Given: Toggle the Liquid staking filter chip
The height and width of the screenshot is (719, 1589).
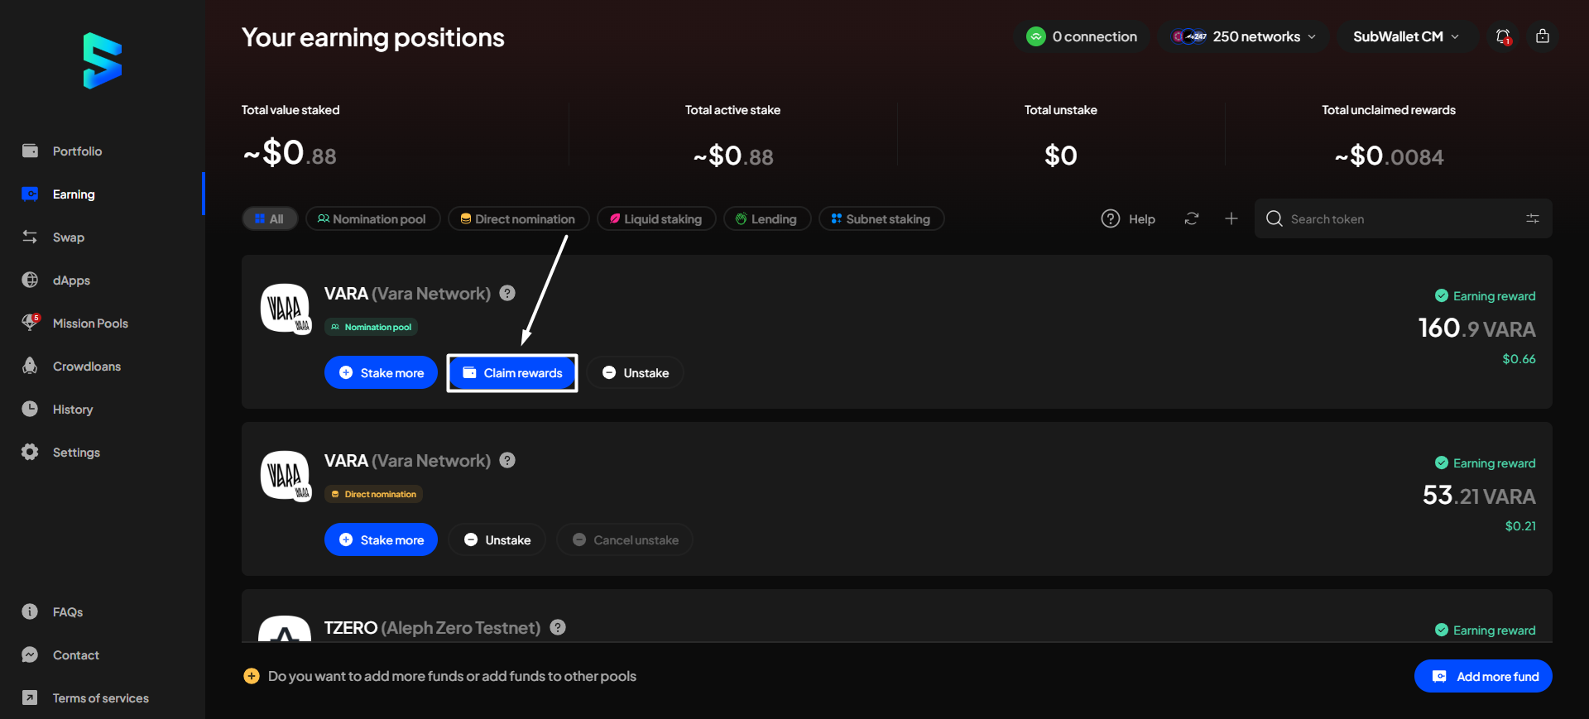Looking at the screenshot, I should pos(655,218).
